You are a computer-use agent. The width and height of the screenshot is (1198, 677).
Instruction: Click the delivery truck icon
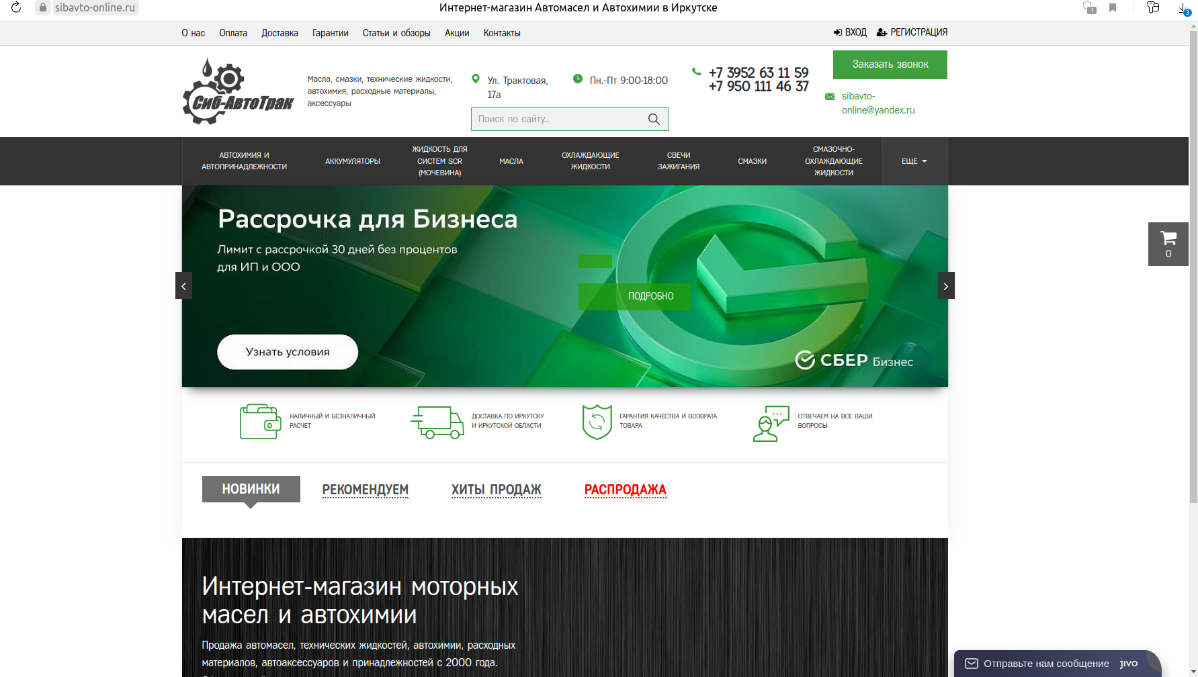[437, 422]
